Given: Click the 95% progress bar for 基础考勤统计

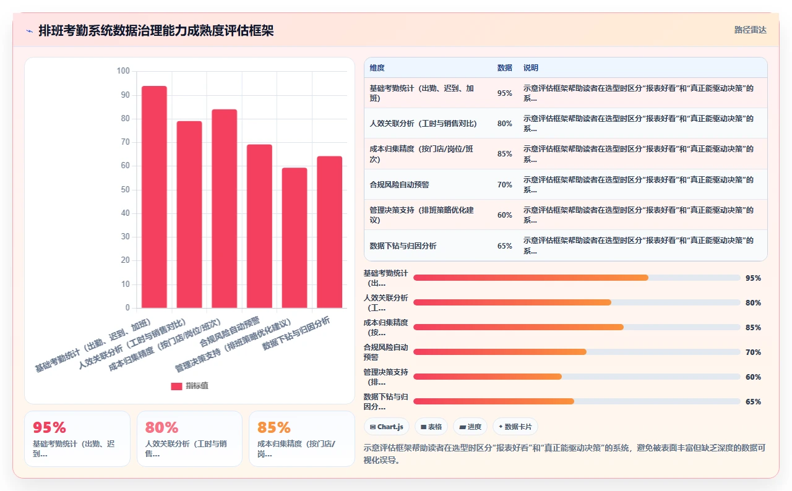Looking at the screenshot, I should click(577, 278).
